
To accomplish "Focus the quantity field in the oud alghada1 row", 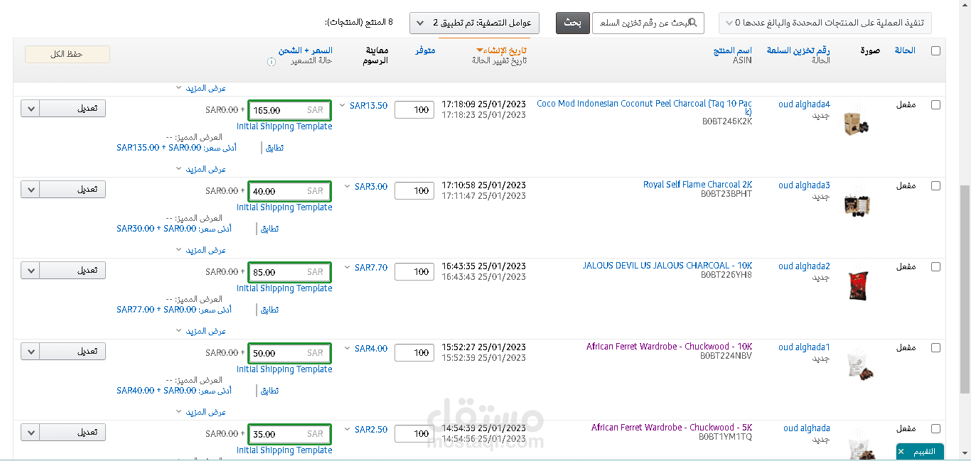I will (414, 352).
